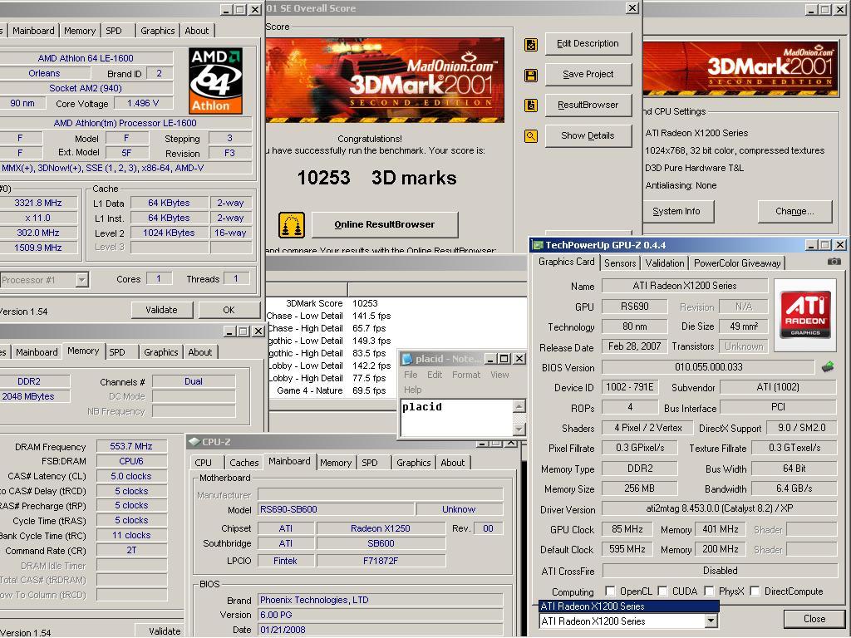851x638 pixels.
Task: Open Memory tab in CPU-Z Mainboard window
Action: point(336,463)
